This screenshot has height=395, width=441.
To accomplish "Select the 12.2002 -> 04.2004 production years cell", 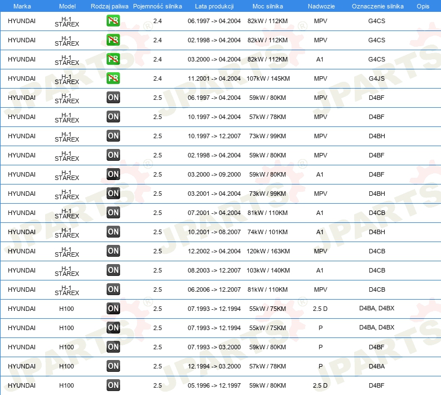I will point(214,251).
